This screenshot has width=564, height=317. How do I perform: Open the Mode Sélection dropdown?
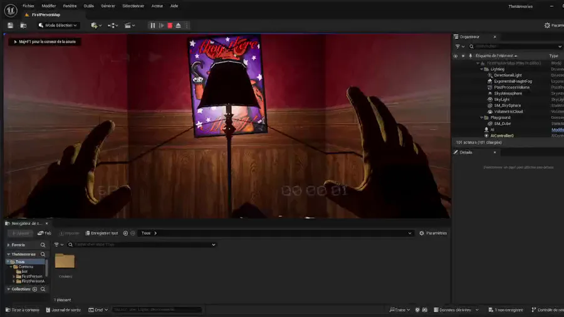(x=58, y=26)
